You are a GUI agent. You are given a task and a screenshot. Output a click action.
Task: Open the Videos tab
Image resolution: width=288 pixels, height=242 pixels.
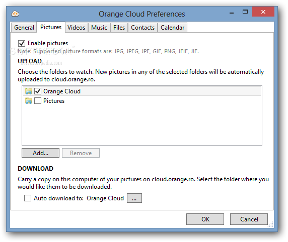77,28
